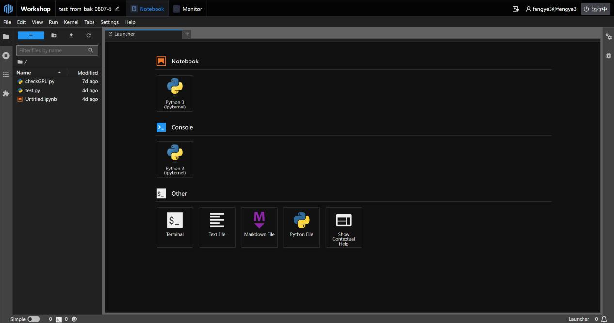Open the Extension Manager puzzle icon
This screenshot has width=614, height=323.
[6, 93]
